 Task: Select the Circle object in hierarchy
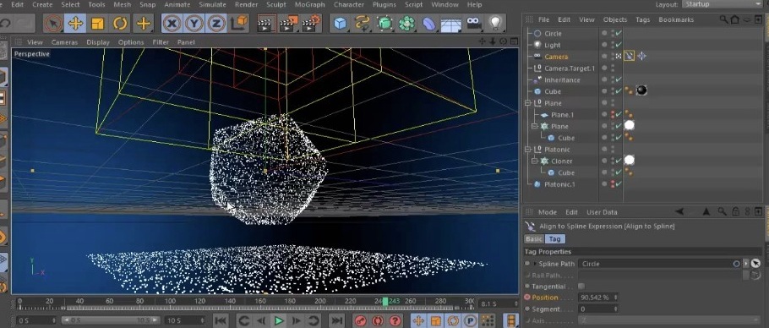tap(553, 33)
